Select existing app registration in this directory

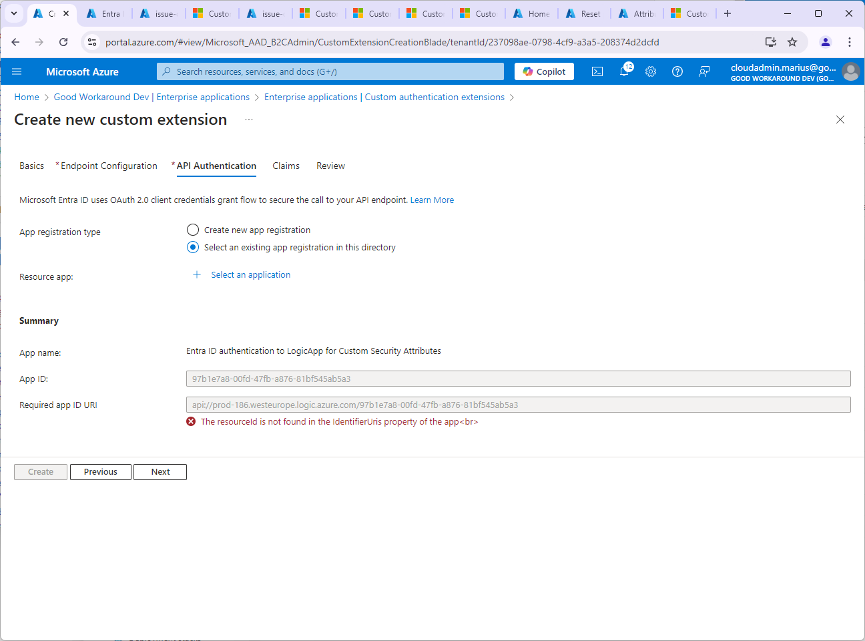coord(193,247)
